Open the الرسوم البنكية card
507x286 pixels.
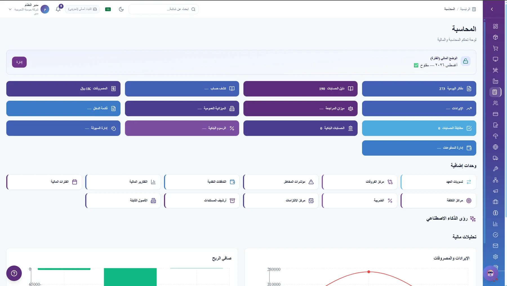[182, 128]
